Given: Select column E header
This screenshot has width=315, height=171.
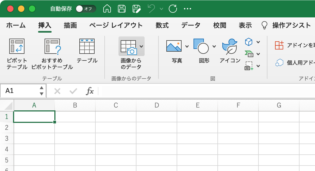Looking at the screenshot, I should point(198,105).
